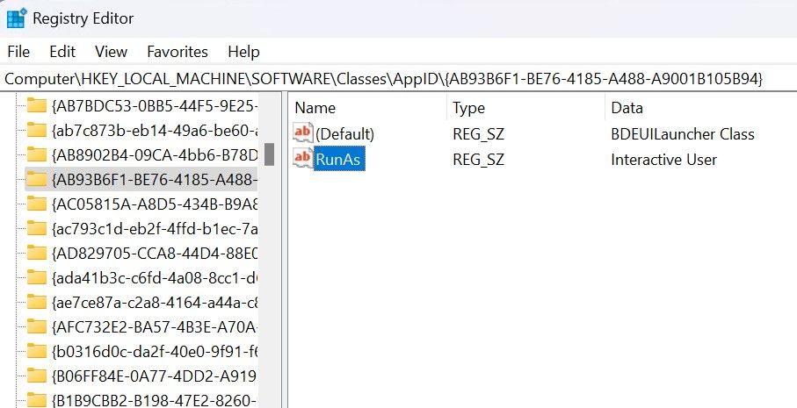Open the View menu
This screenshot has width=797, height=408.
112,52
